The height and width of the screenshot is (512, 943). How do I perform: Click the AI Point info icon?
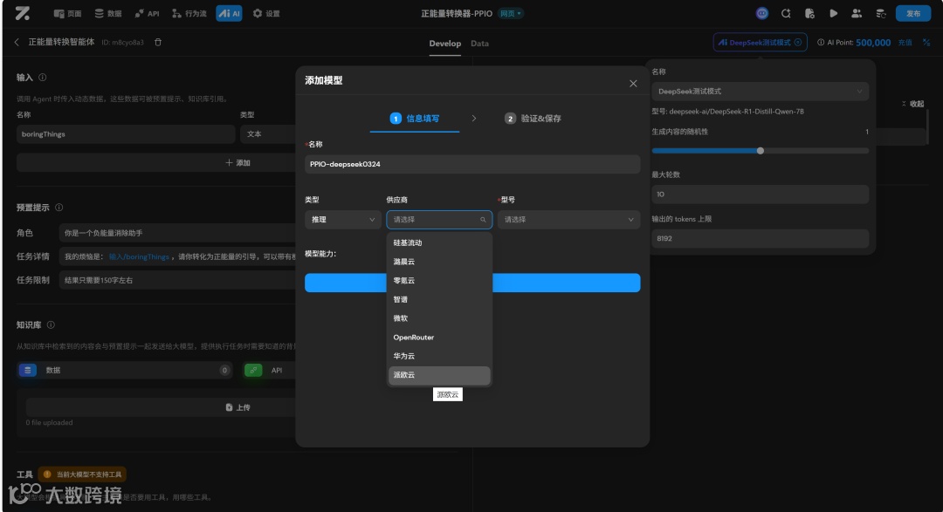(820, 42)
